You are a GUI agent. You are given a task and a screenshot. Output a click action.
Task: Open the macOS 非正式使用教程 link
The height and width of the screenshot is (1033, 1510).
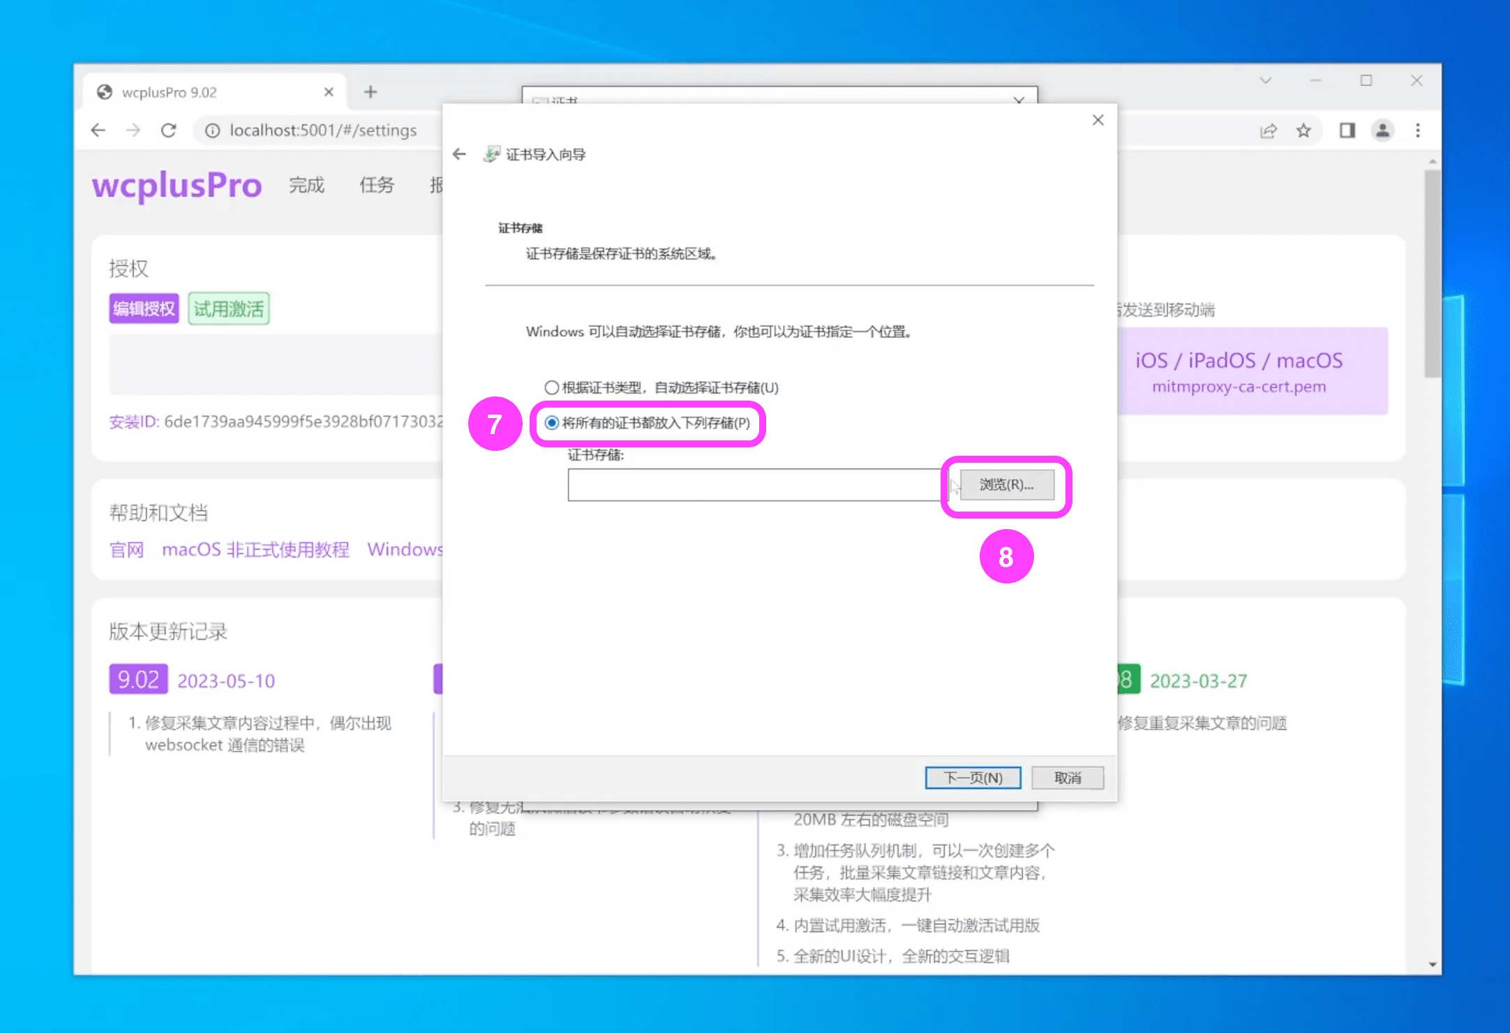click(255, 550)
